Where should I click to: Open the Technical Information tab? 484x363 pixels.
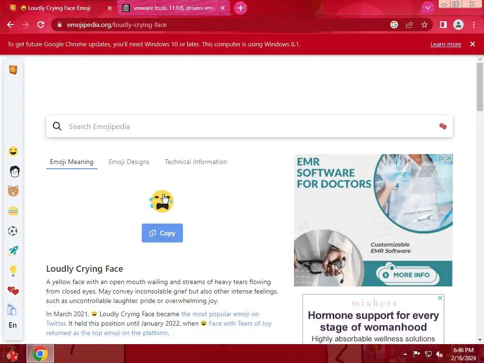[196, 162]
